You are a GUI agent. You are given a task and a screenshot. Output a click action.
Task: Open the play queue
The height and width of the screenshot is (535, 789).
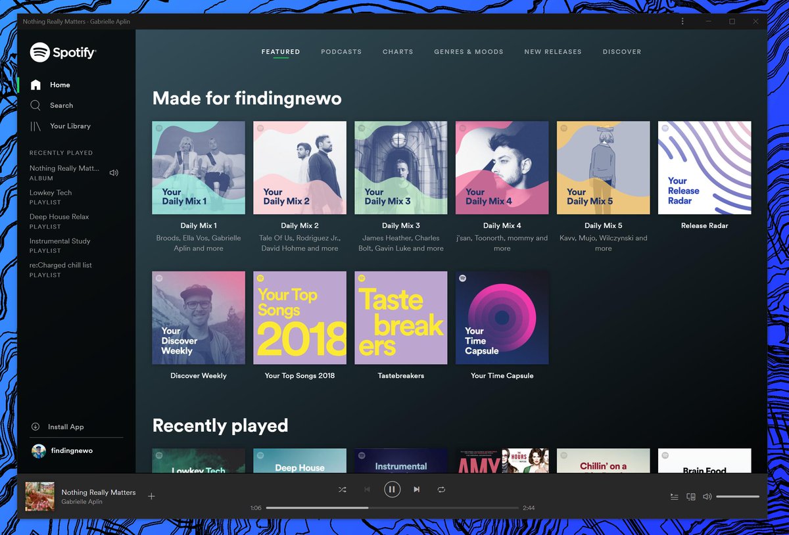[x=674, y=497]
